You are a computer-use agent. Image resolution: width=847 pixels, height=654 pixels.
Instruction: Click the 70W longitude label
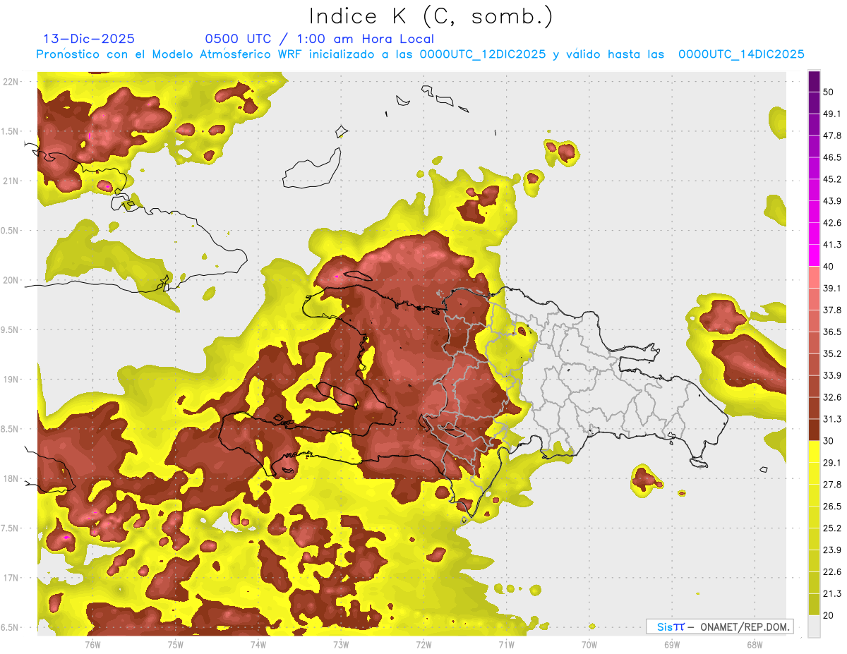(x=589, y=644)
